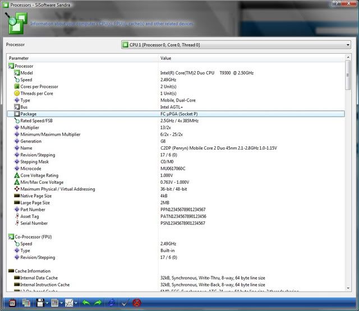Click the scroll up arrow of the list

[348, 57]
